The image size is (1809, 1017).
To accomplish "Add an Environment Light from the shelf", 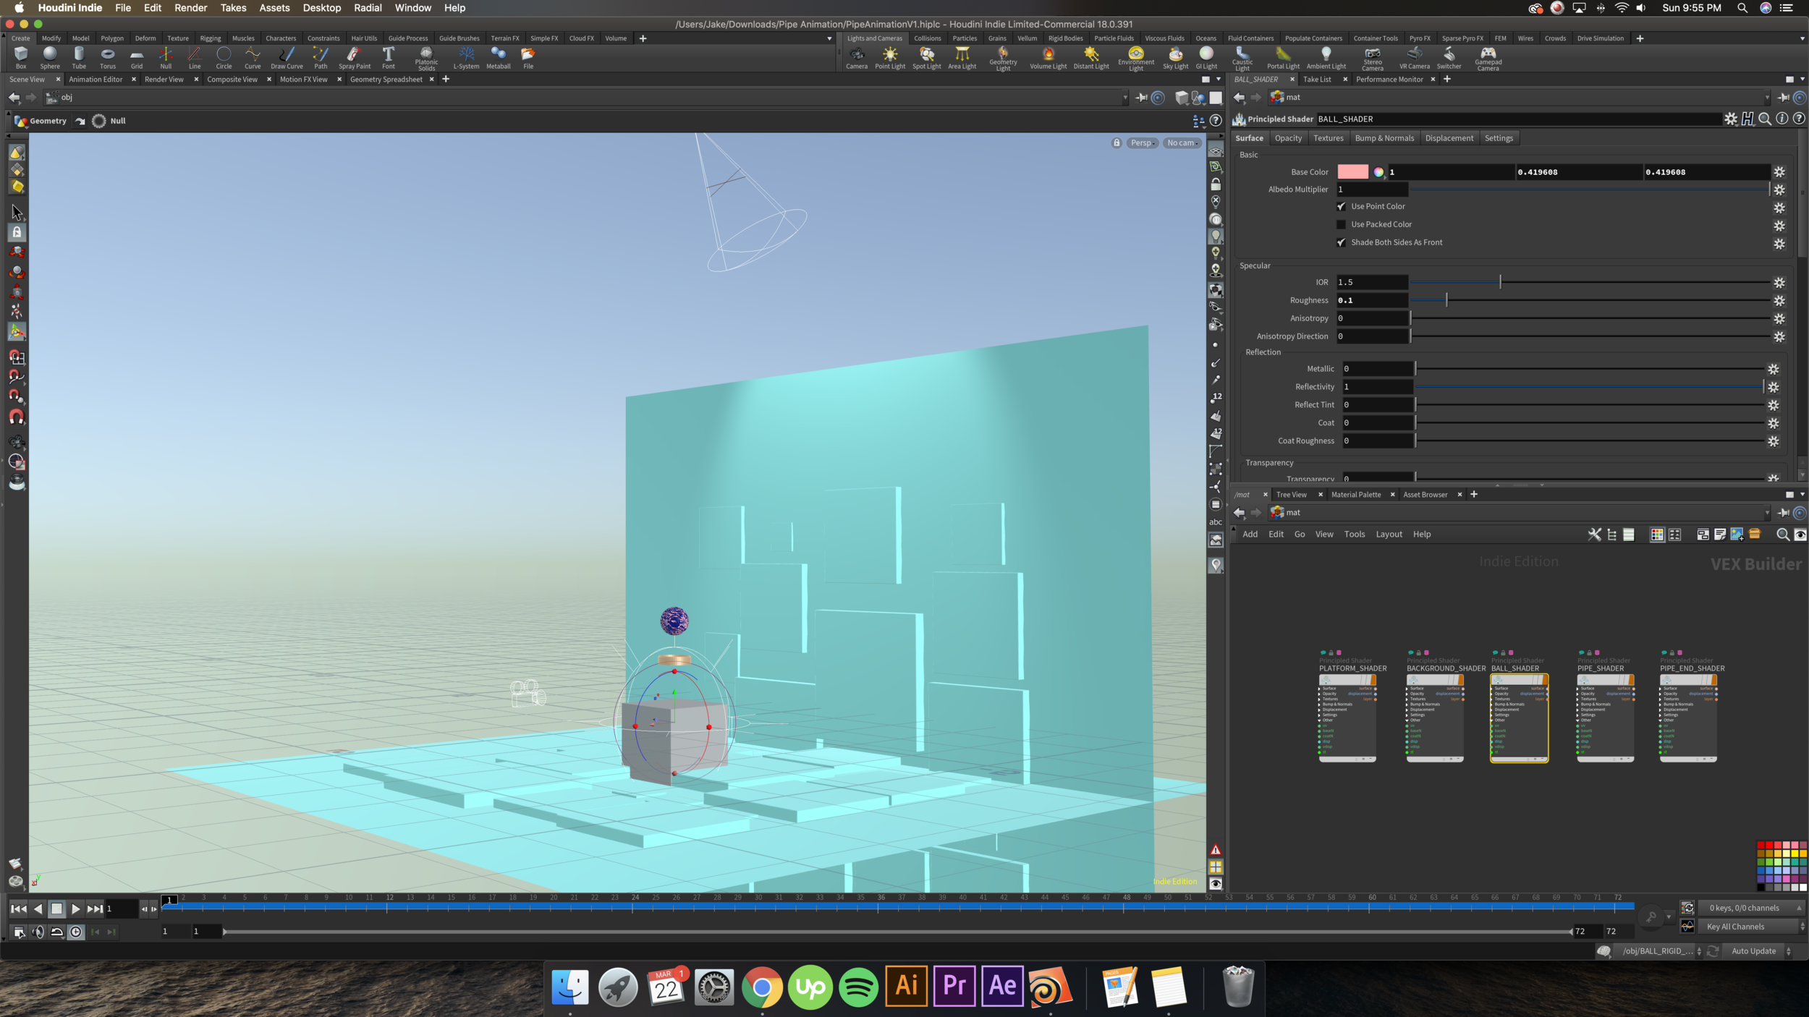I will (1136, 59).
